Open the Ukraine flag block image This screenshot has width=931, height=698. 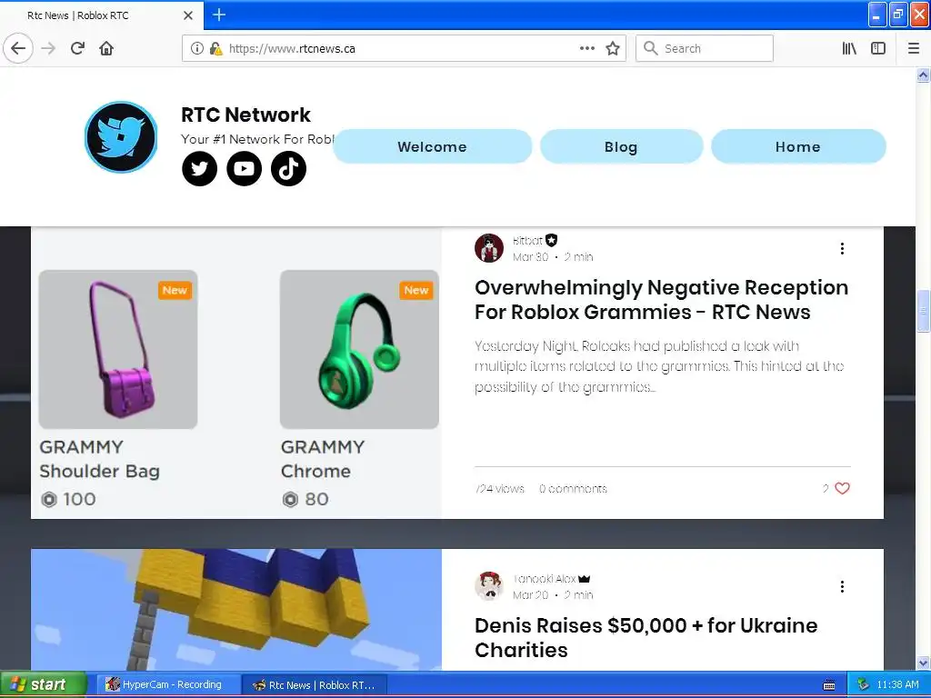pos(236,610)
